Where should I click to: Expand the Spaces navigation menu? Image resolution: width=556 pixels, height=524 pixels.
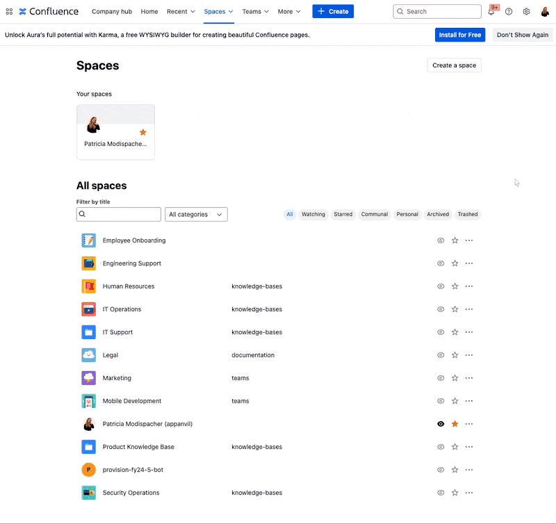(x=218, y=11)
